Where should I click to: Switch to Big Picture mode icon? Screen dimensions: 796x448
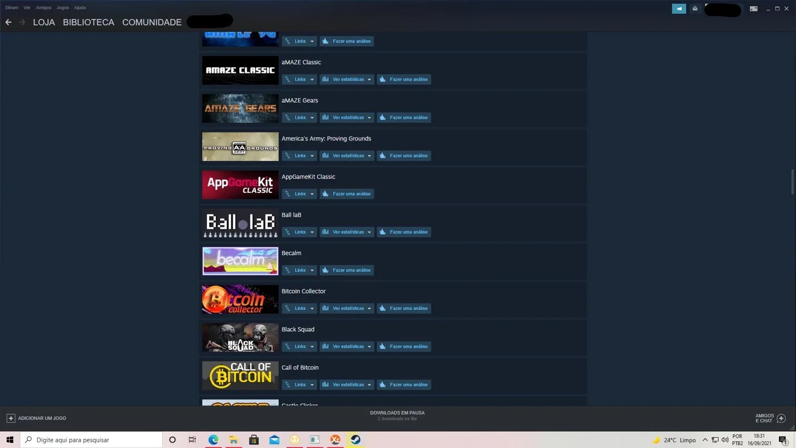click(753, 9)
